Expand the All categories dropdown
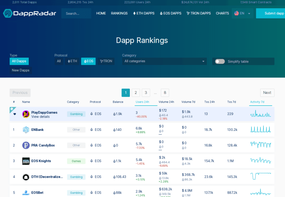Screen dimensions: 285x197 (164, 61)
